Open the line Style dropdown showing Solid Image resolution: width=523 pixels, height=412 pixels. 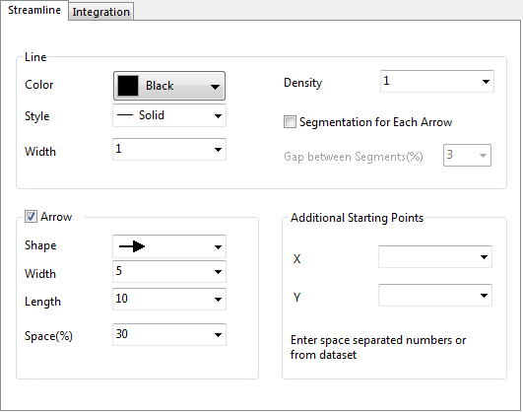click(x=169, y=115)
